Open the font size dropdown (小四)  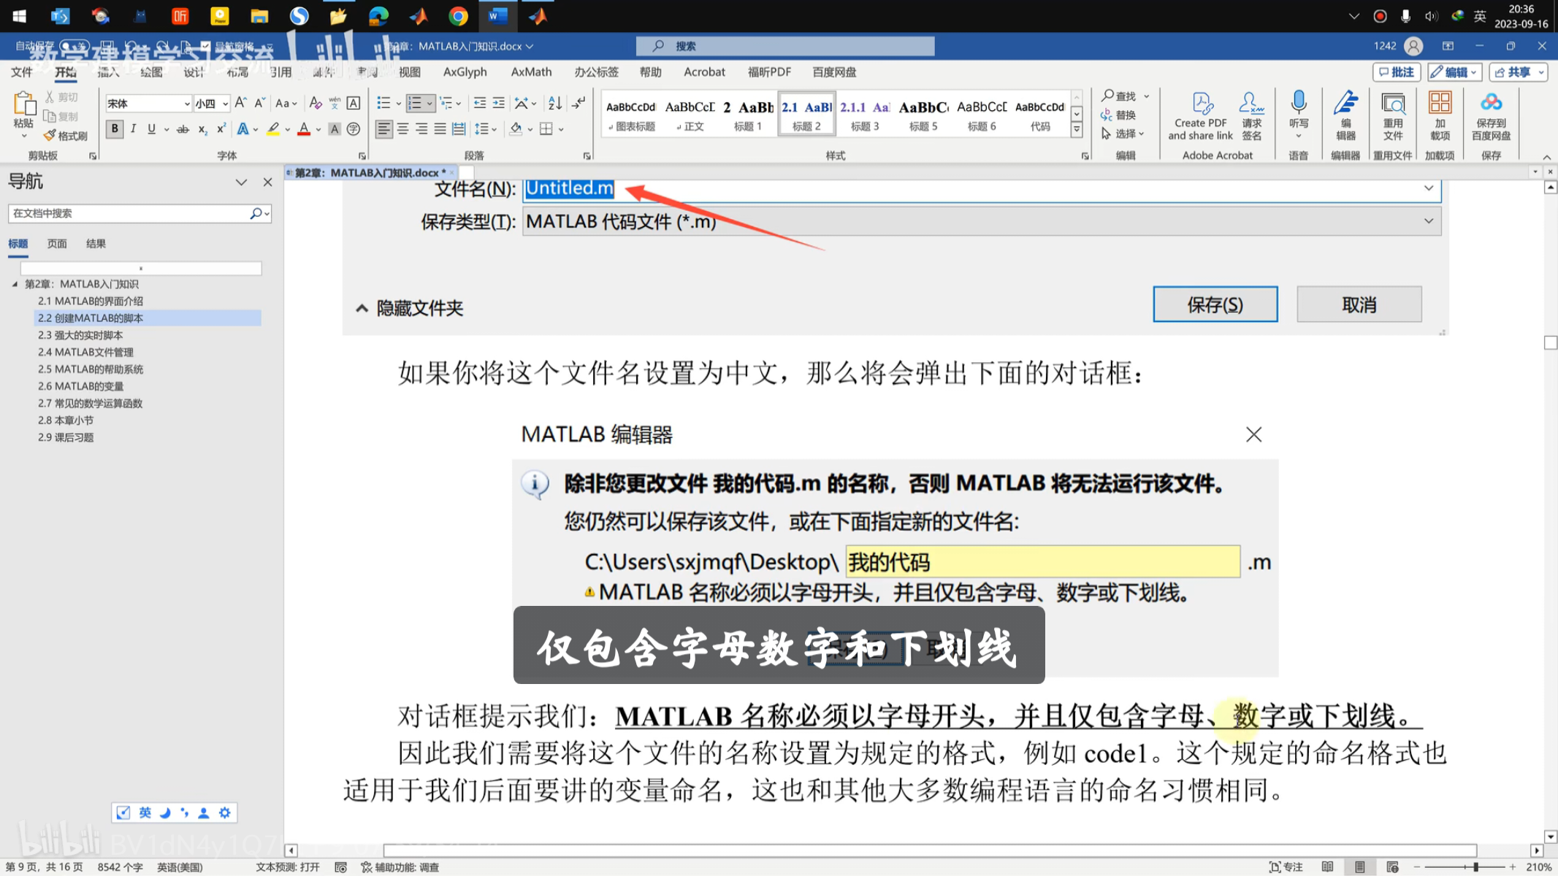[225, 104]
